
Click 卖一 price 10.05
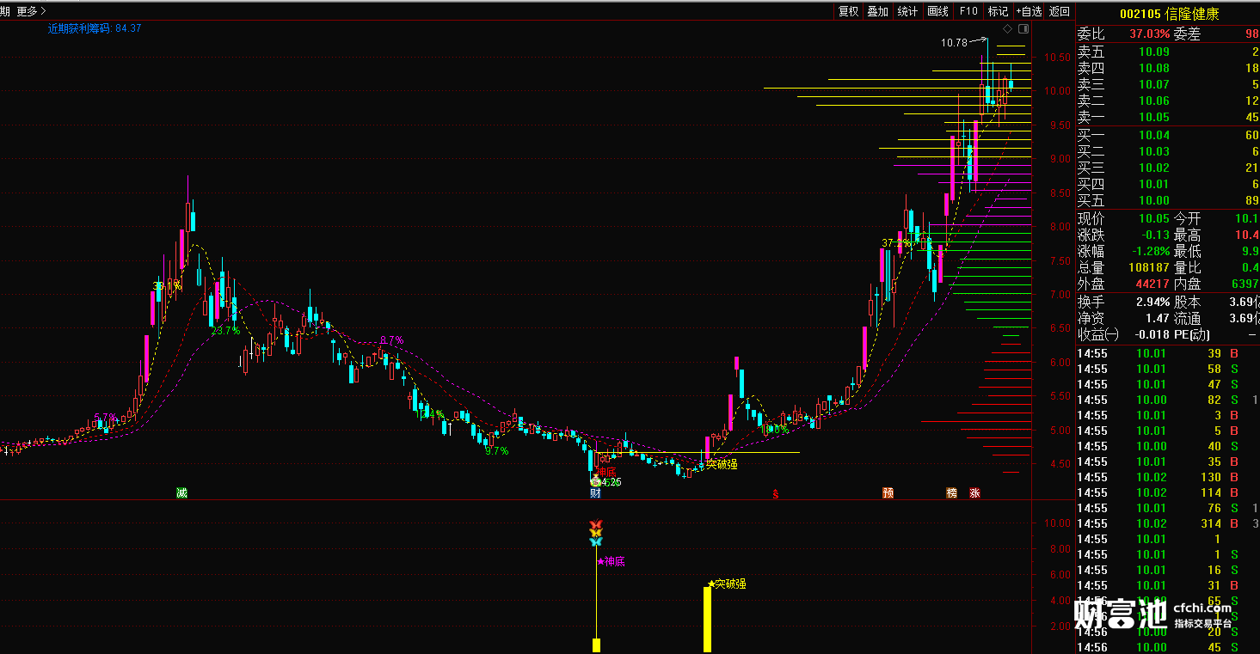click(1154, 117)
